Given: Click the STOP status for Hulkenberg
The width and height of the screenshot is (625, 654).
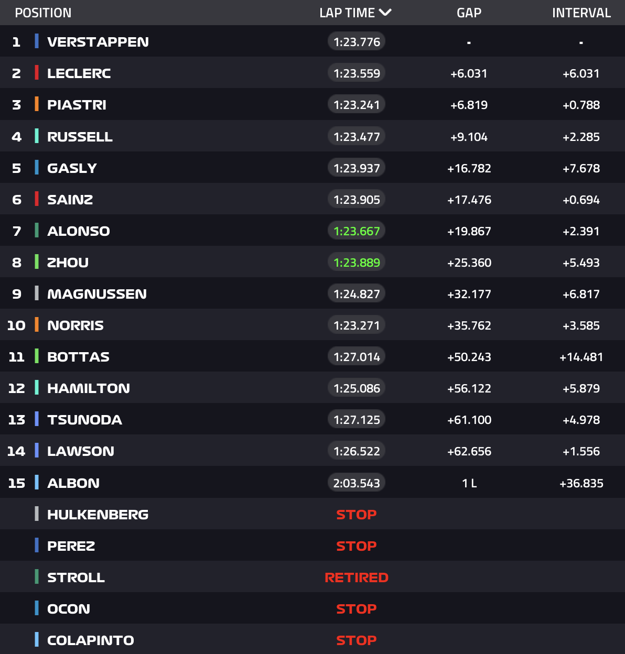Looking at the screenshot, I should click(357, 515).
